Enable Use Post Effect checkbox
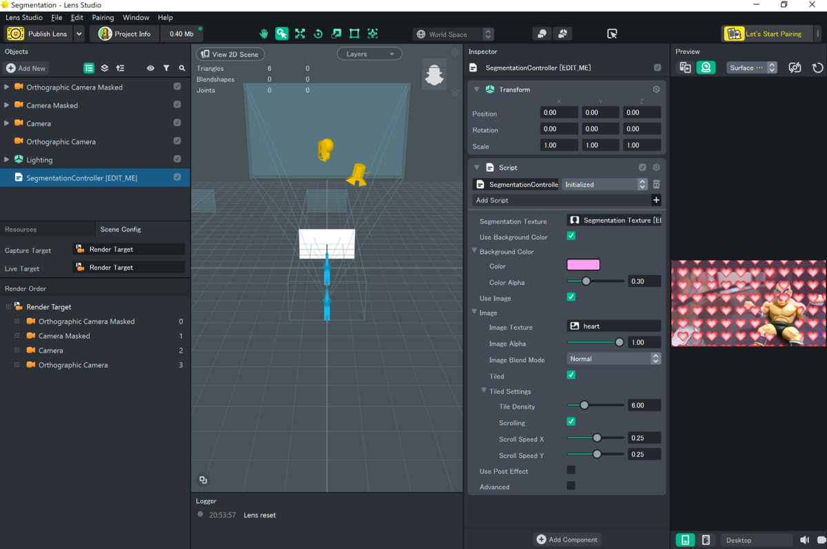 [x=571, y=470]
